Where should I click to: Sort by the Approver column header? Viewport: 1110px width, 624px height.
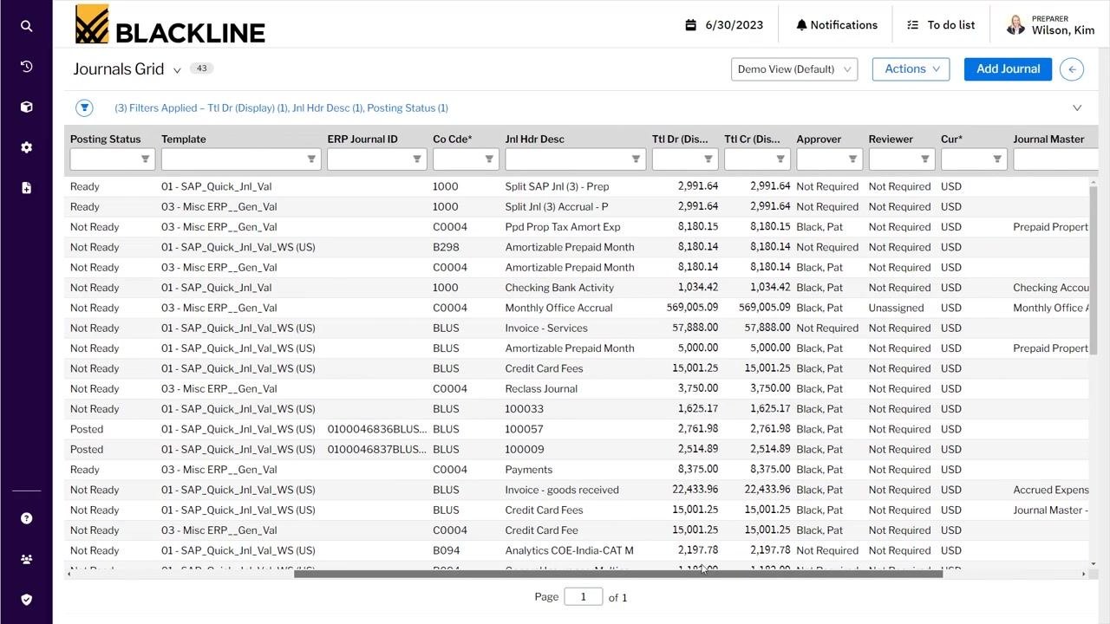click(x=819, y=139)
